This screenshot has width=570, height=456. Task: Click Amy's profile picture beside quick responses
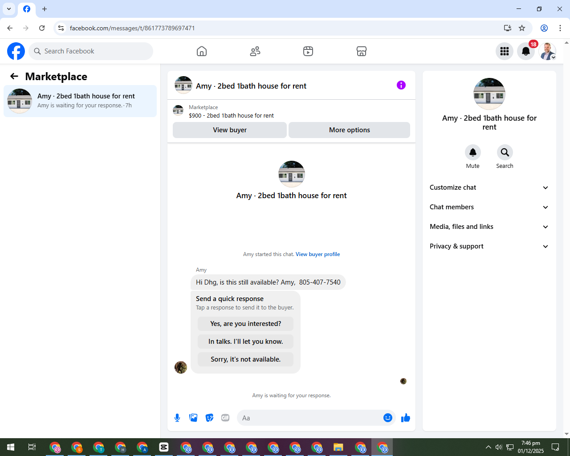181,367
